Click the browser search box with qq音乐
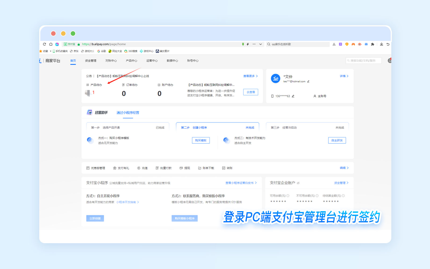This screenshot has height=269, width=430. 298,44
